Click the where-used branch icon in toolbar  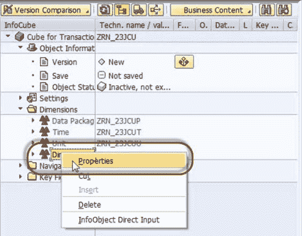point(156,10)
